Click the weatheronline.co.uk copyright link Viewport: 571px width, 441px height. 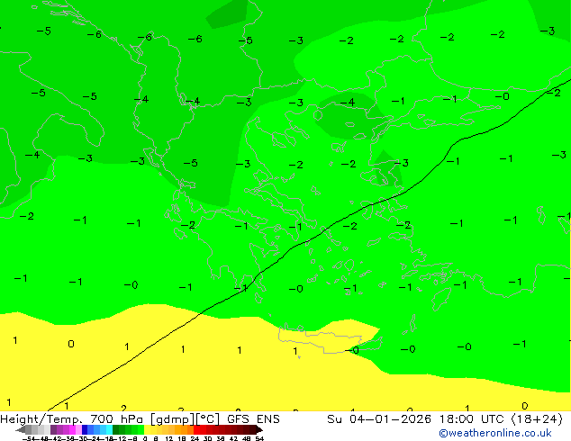click(x=495, y=433)
